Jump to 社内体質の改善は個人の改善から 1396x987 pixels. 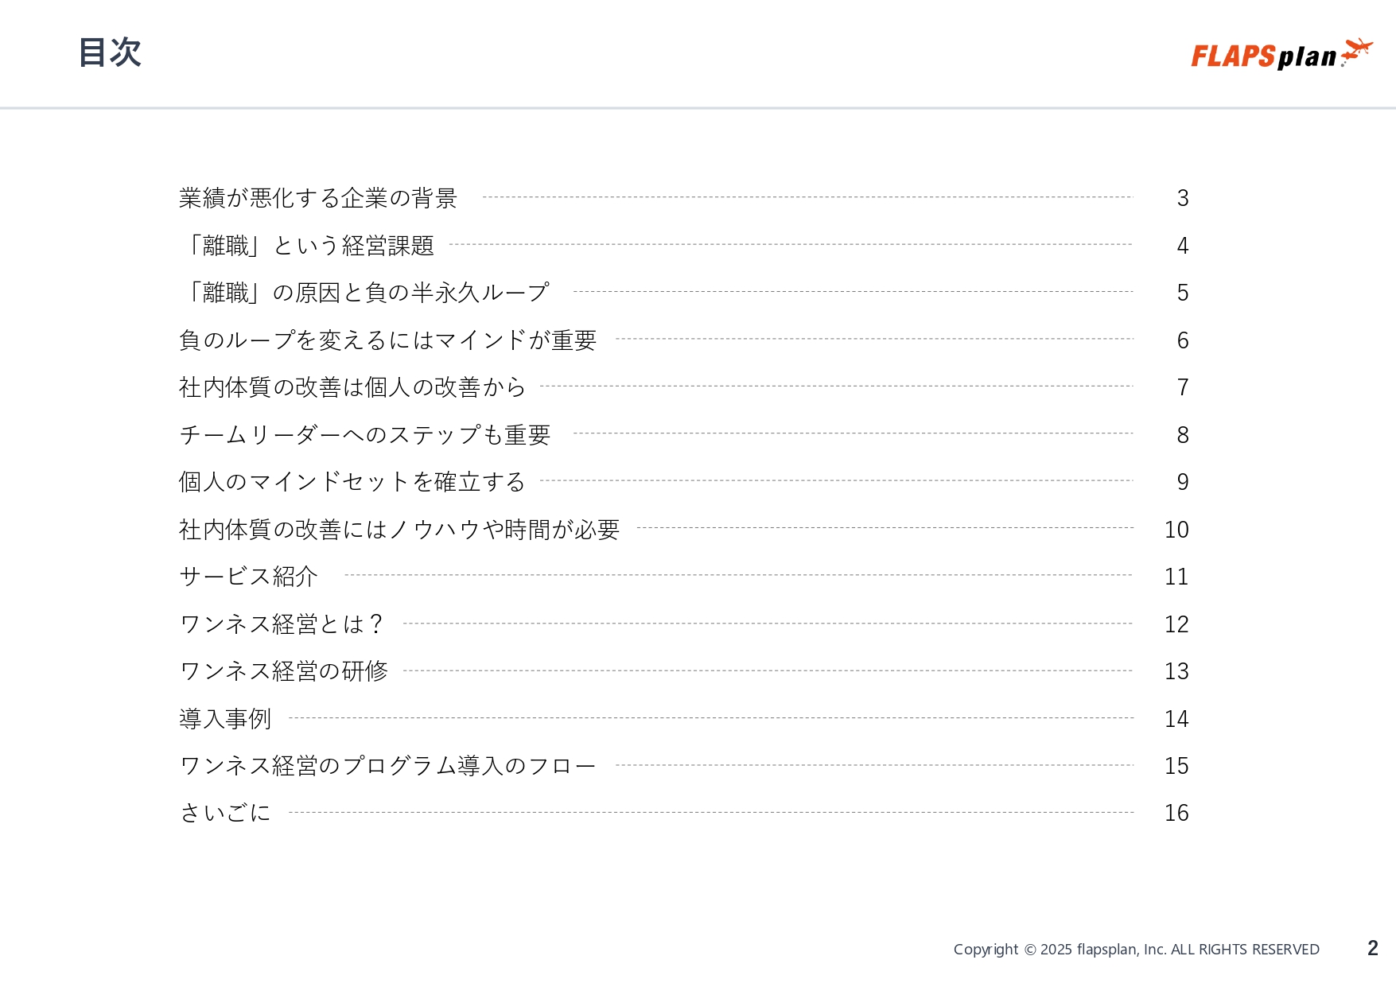[x=352, y=387]
